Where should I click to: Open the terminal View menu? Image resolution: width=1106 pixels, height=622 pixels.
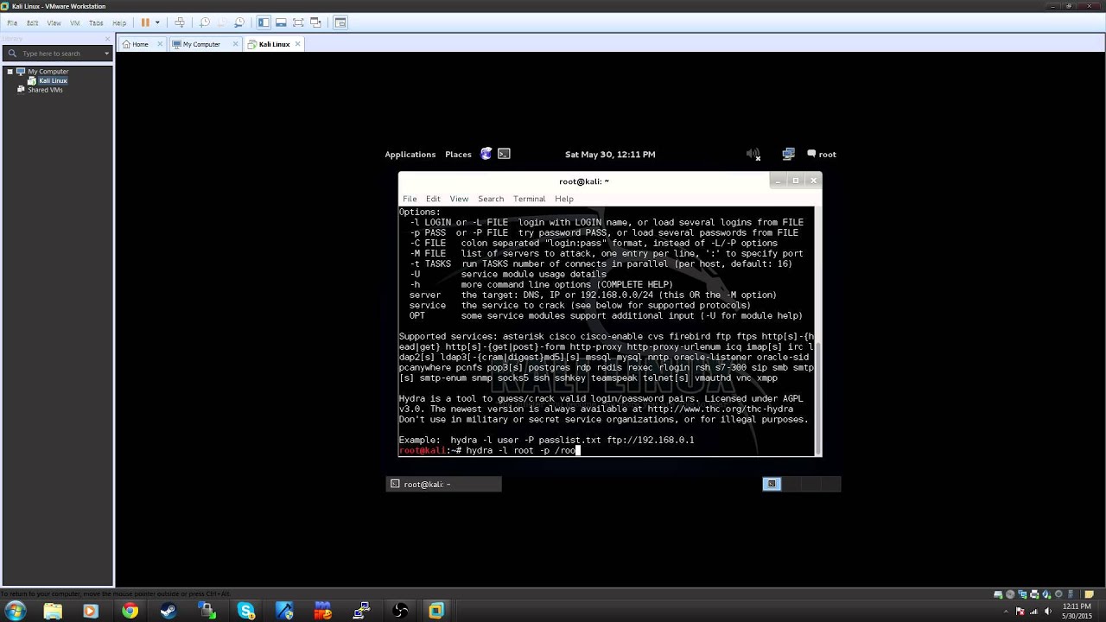pyautogui.click(x=459, y=199)
